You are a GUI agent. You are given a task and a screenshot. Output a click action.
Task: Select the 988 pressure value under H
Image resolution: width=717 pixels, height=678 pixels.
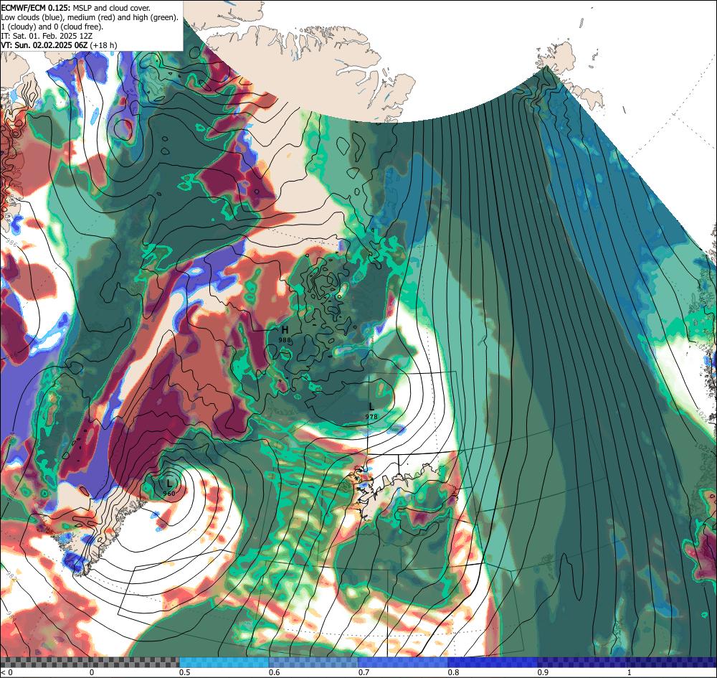tap(285, 340)
